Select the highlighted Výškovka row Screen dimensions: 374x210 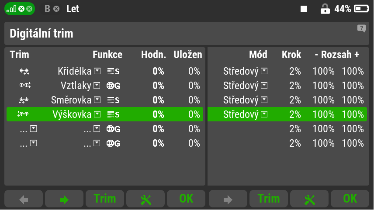point(105,114)
